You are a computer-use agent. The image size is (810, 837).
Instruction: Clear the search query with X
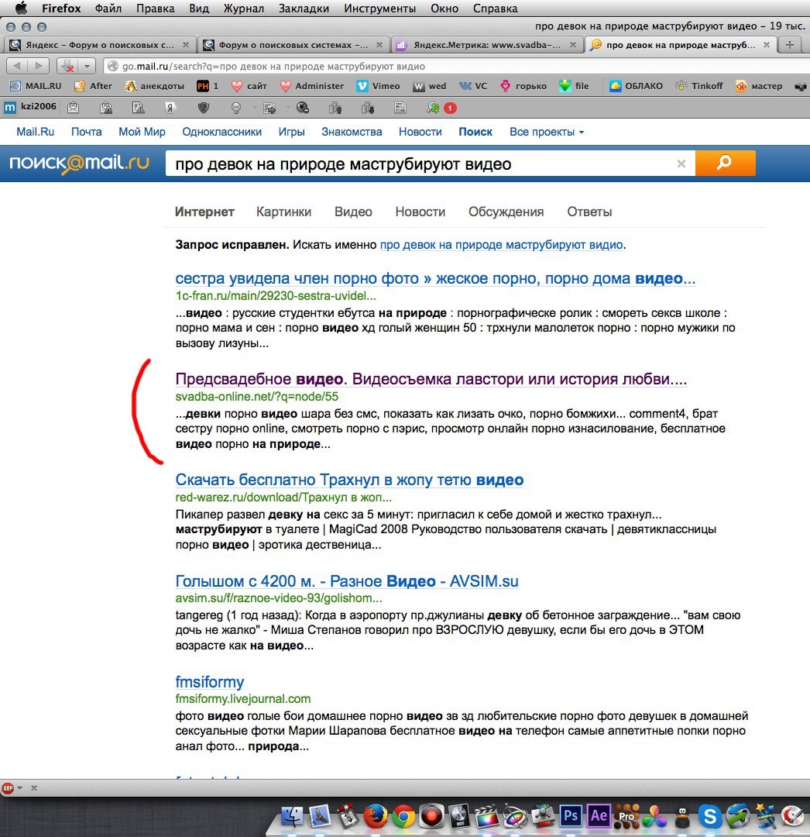681,164
